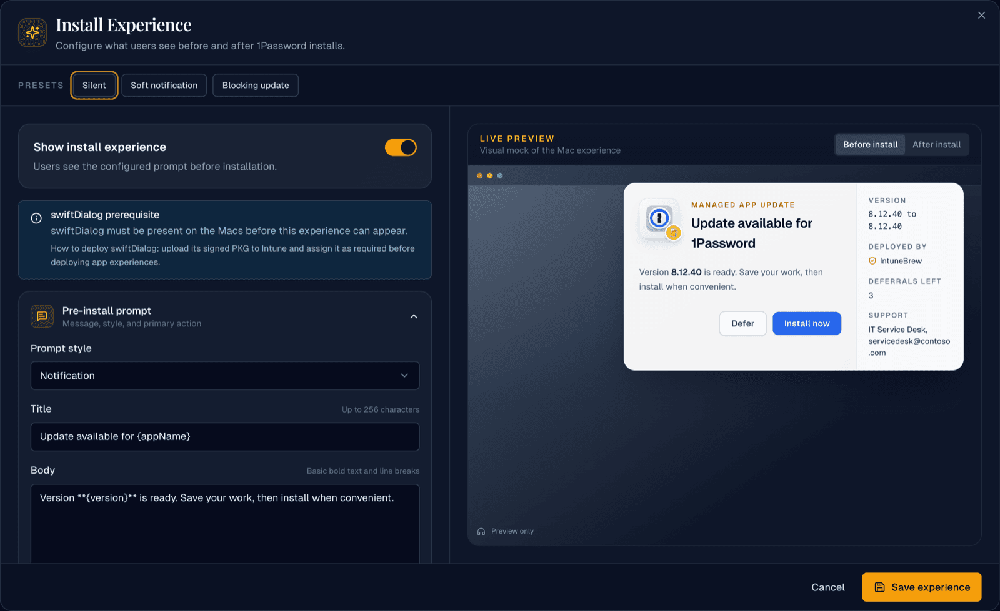Click "MANAGED APP UPDATE" label in preview
Image resolution: width=1000 pixels, height=611 pixels.
tap(743, 205)
